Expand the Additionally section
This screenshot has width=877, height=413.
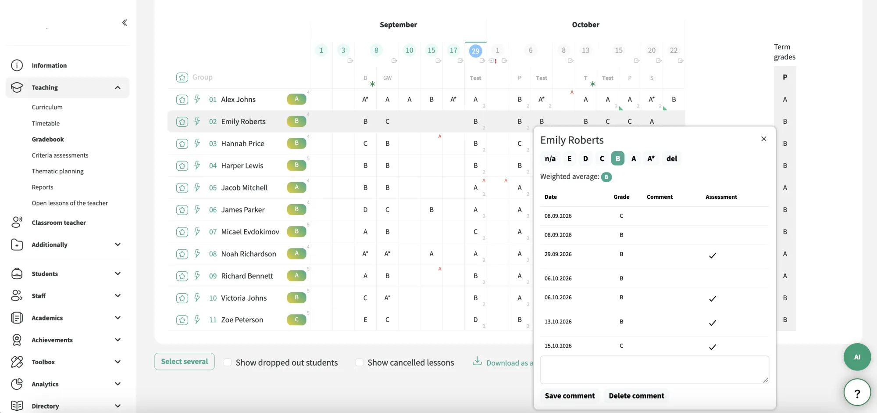(x=118, y=244)
